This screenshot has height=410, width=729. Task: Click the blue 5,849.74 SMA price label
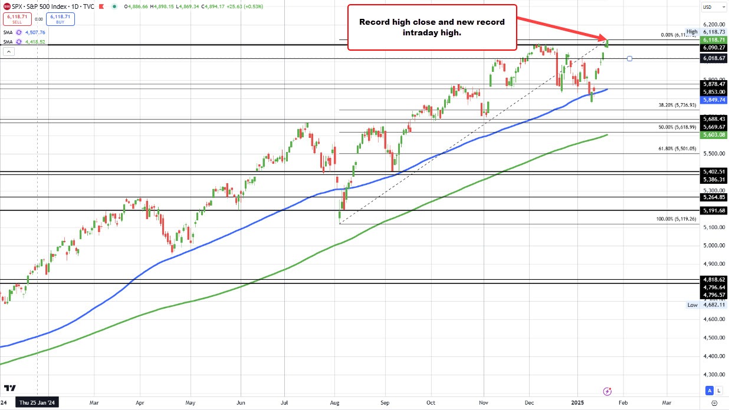click(714, 100)
